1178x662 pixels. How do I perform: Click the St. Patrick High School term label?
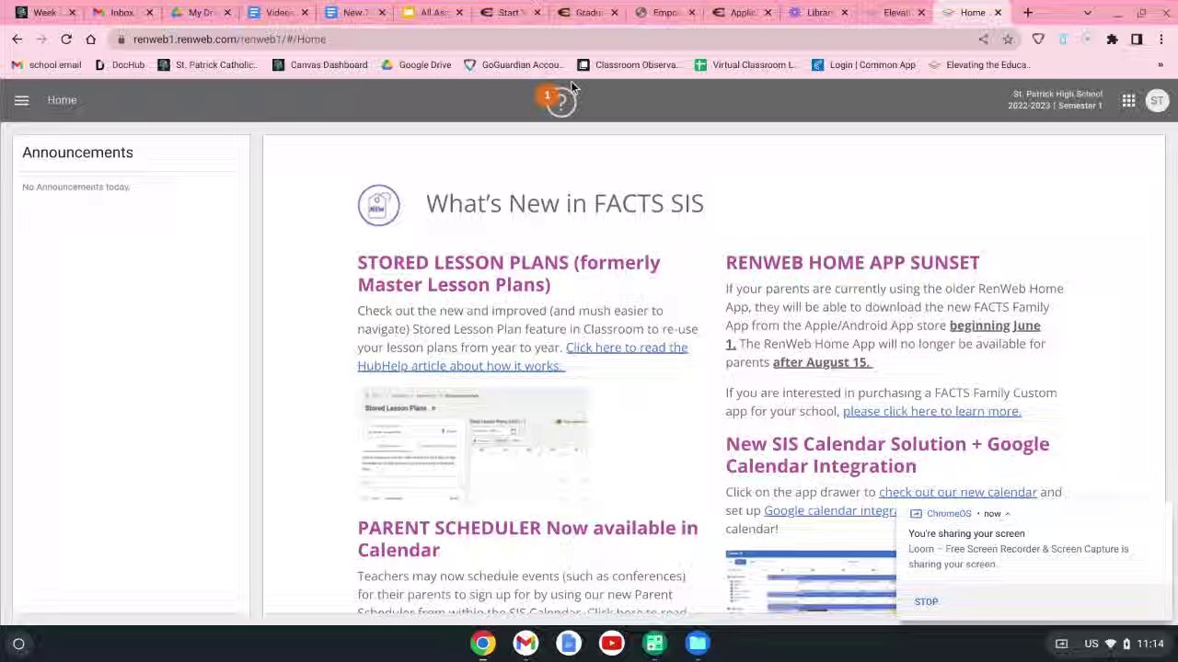click(1055, 100)
